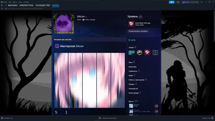Click the Редактировать профиль button
This screenshot has width=215, height=121.
(x=138, y=31)
